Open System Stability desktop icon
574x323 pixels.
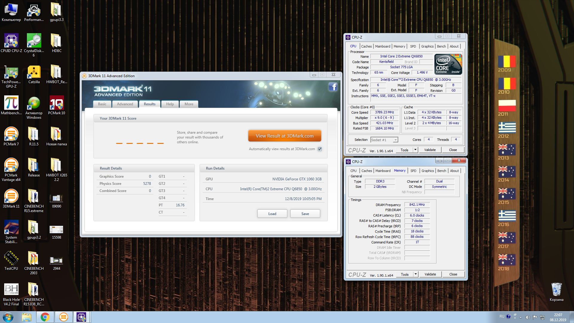[11, 232]
